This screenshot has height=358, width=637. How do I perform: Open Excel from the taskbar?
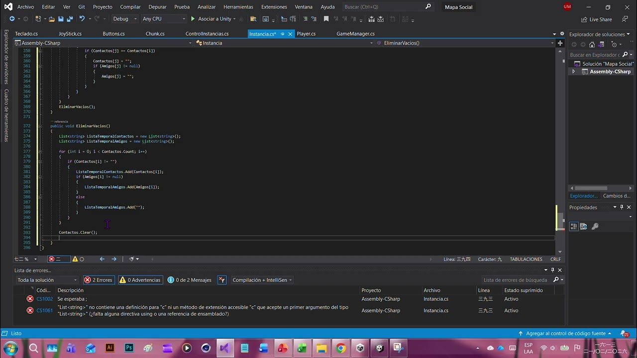coord(302,348)
